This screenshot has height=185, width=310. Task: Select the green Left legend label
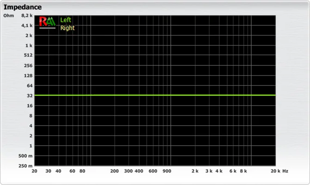click(66, 20)
